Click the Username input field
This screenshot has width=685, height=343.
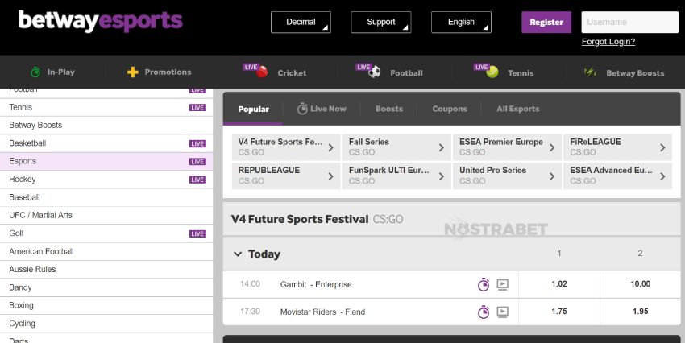click(629, 23)
